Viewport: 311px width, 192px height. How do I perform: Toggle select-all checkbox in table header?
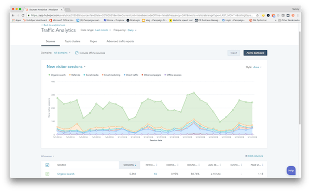tap(47, 165)
